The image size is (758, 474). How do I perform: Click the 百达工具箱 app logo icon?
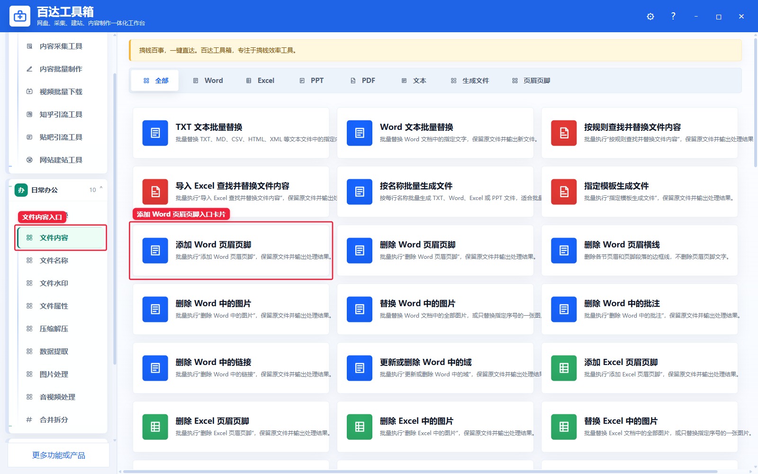tap(20, 16)
